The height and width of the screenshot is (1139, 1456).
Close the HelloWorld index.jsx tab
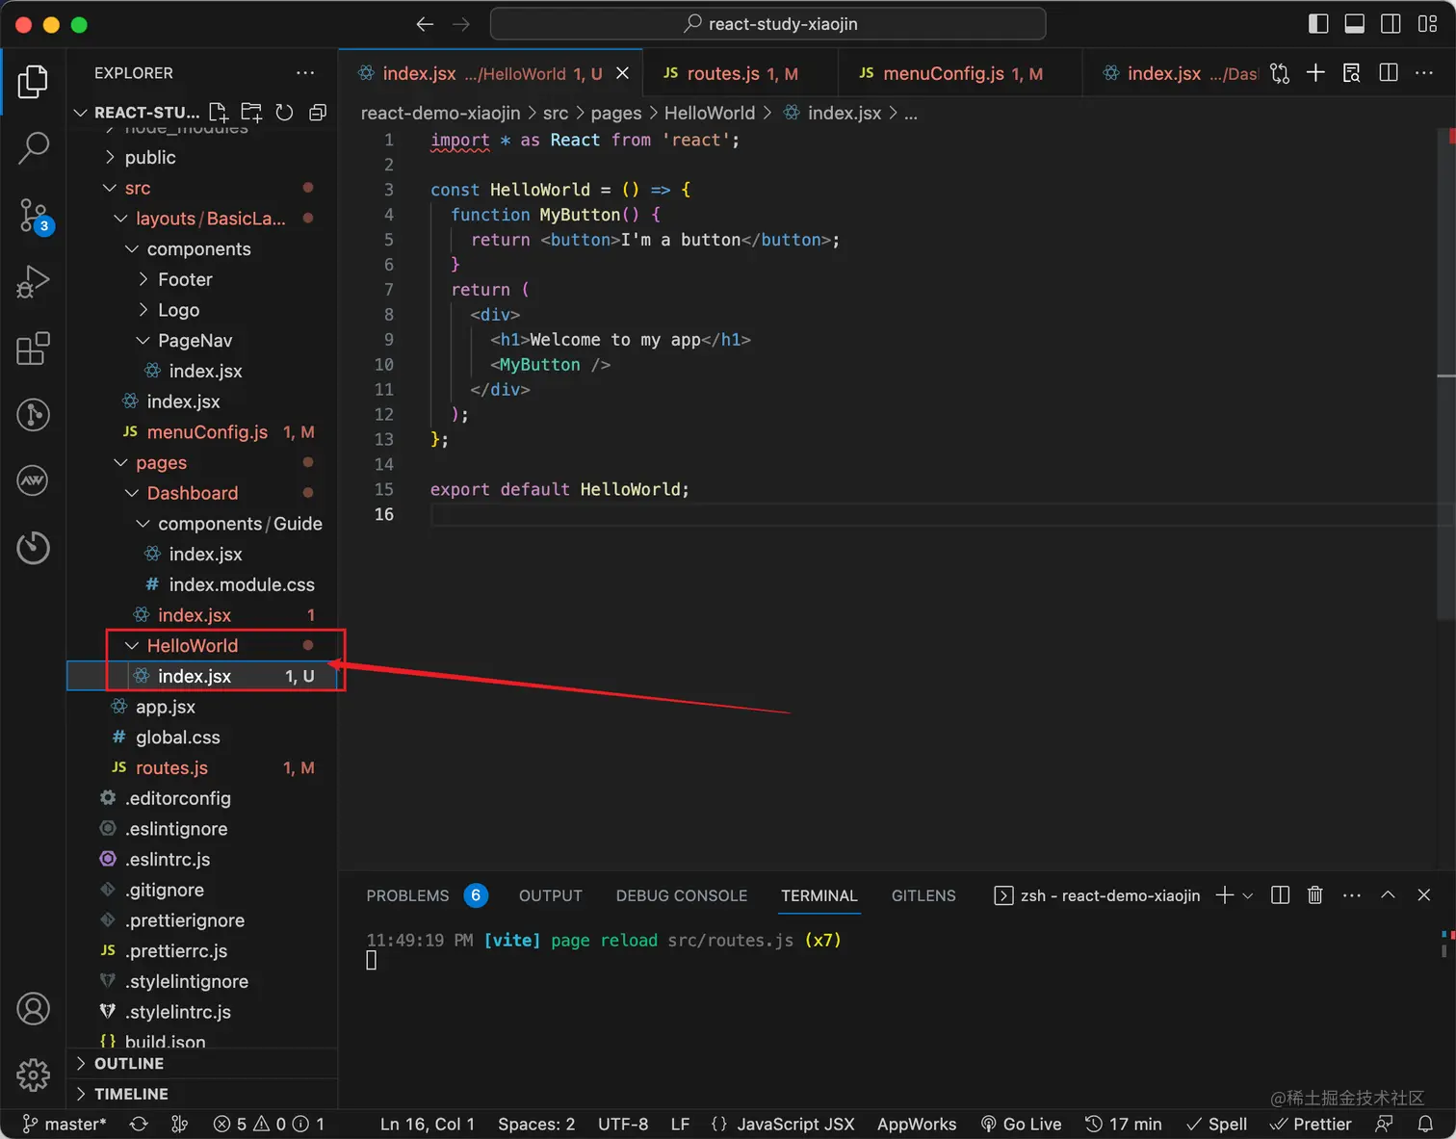point(623,73)
